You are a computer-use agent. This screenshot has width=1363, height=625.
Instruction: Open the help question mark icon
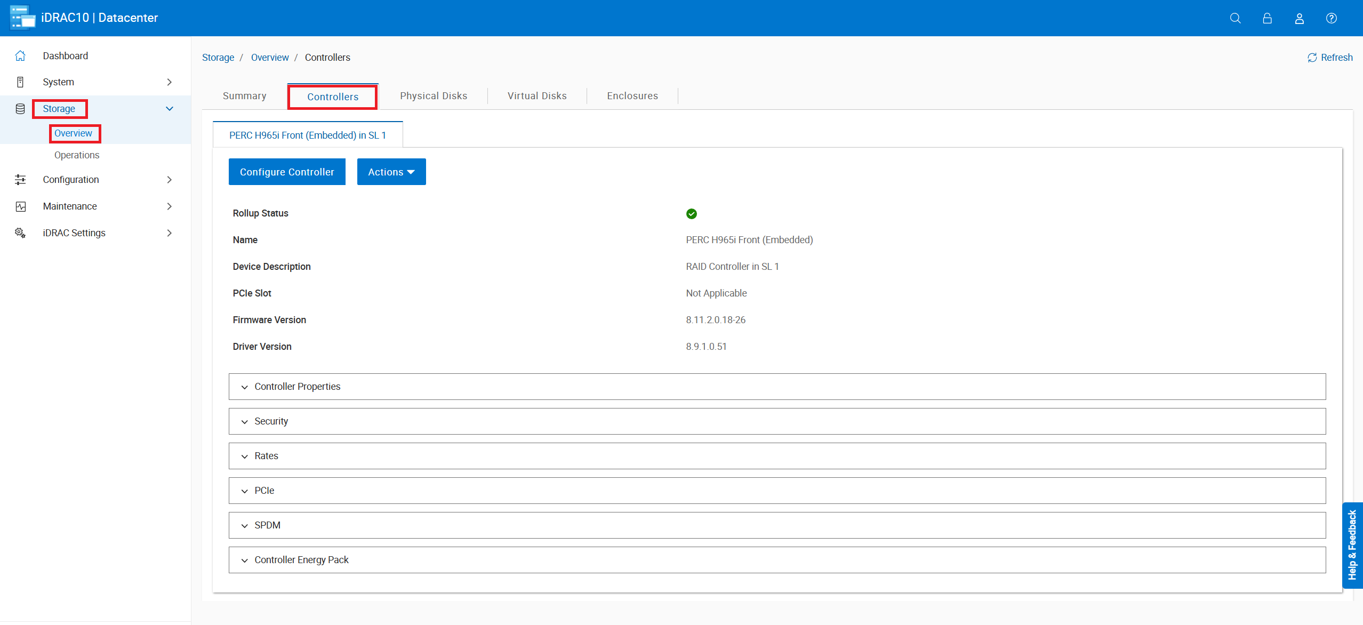pos(1331,18)
